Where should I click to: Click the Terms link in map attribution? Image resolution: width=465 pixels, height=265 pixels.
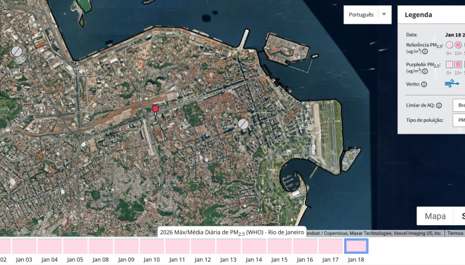coord(456,233)
